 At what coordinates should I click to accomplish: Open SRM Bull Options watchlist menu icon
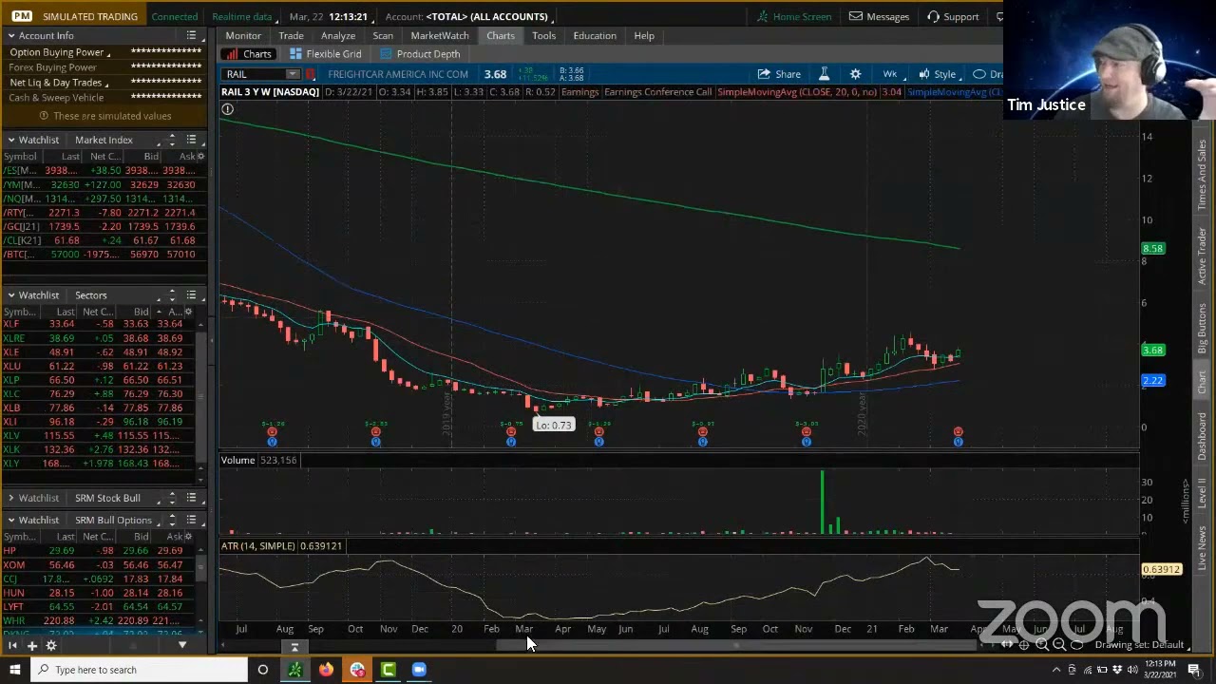point(191,520)
